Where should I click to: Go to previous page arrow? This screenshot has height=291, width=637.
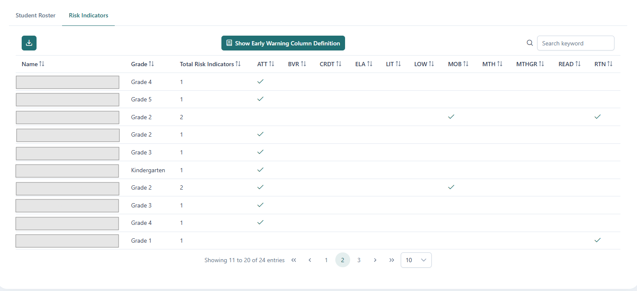310,260
